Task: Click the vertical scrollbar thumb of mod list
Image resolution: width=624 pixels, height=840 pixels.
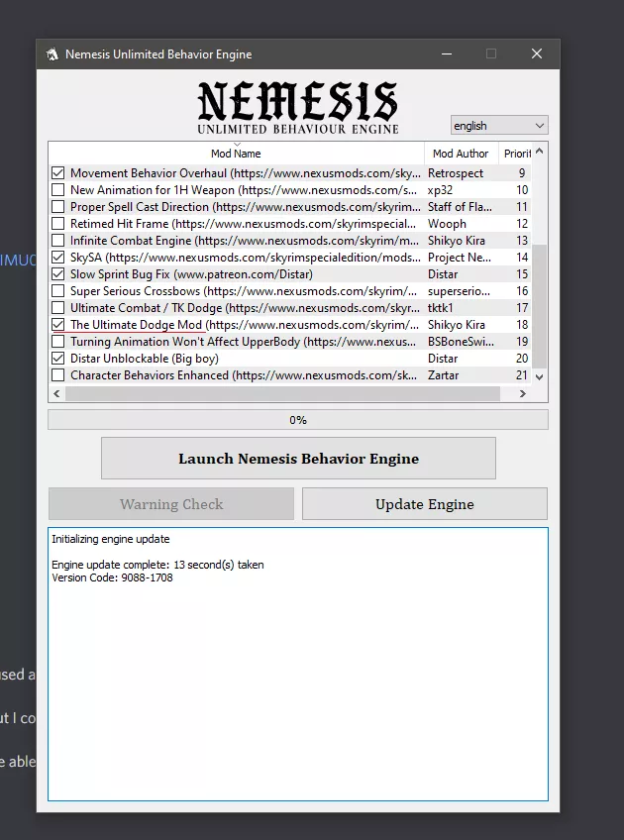Action: (x=540, y=307)
